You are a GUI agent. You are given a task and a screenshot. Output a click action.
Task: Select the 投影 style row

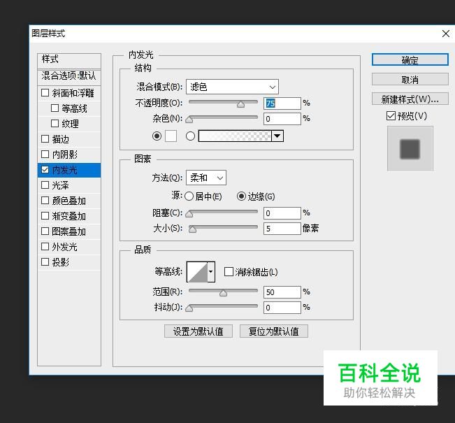pyautogui.click(x=69, y=262)
